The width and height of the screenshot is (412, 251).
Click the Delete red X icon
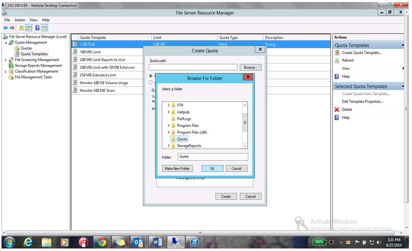337,109
